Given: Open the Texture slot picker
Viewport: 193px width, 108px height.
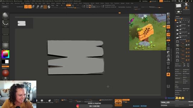Looking at the screenshot, I should point(5,39).
